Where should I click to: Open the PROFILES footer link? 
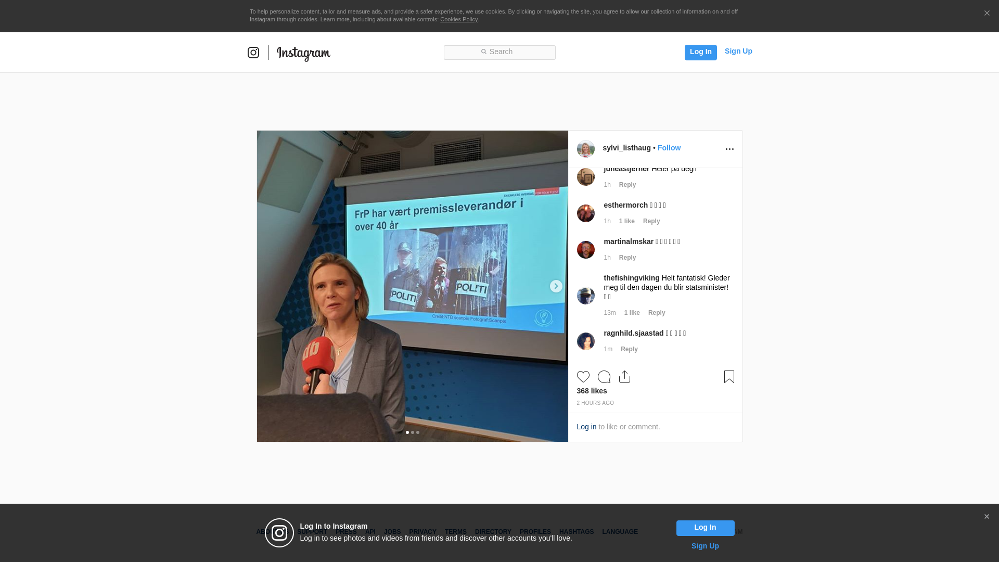[x=535, y=532]
